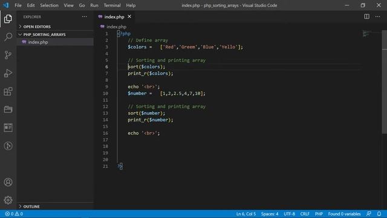Restore down the Visual Studio Code window
Viewport: 387px width, 218px height.
[363, 5]
